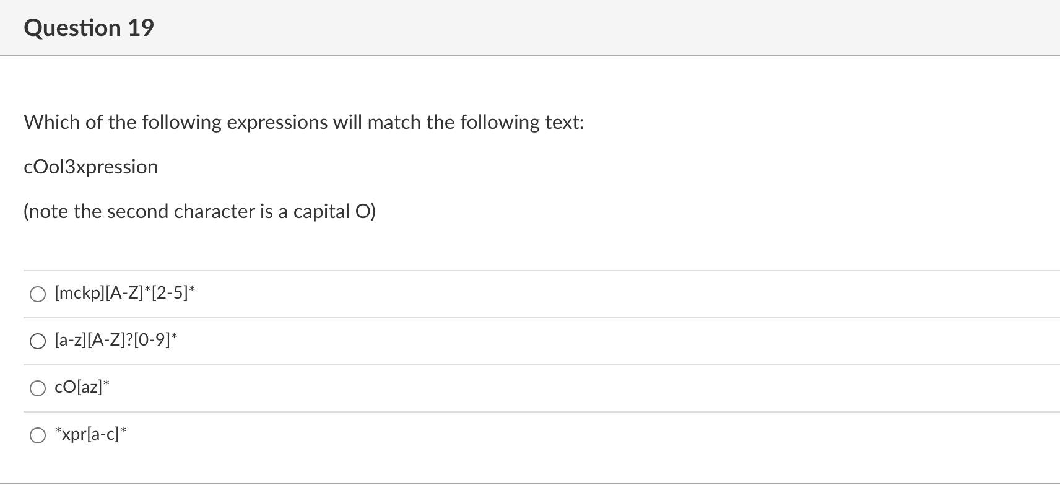Click the number 19 in the heading
The width and height of the screenshot is (1060, 498).
141,28
